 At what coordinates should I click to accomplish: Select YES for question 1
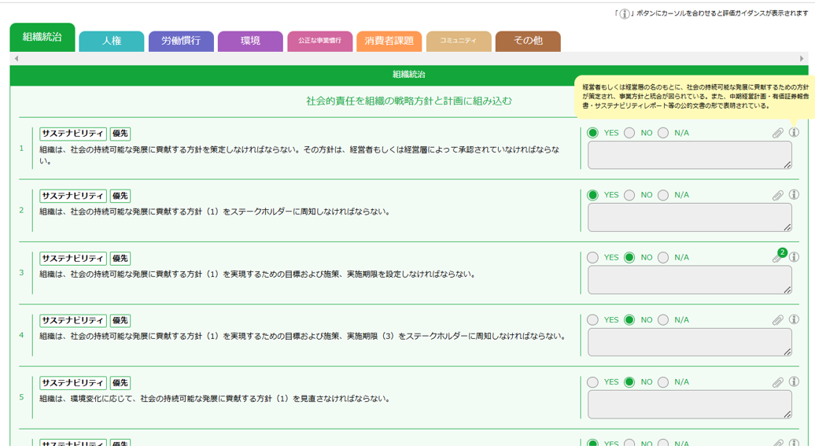[x=592, y=133]
